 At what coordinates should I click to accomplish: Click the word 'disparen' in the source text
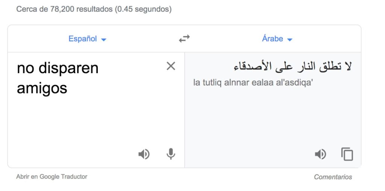click(68, 68)
